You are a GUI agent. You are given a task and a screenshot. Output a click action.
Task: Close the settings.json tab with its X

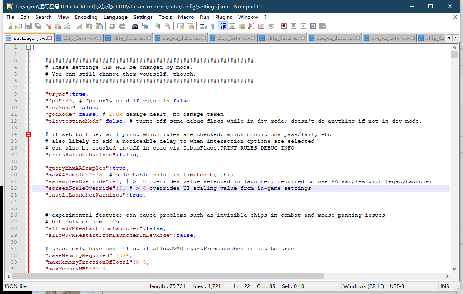(x=50, y=38)
